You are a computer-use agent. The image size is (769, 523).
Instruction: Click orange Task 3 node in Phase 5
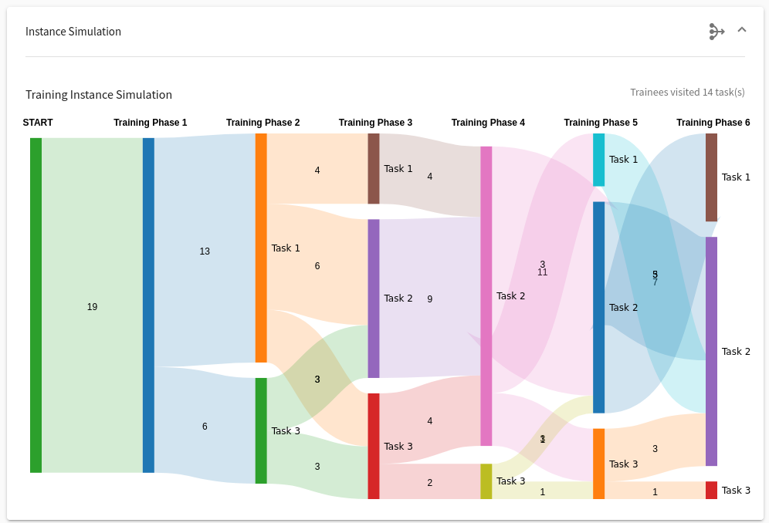tap(599, 464)
